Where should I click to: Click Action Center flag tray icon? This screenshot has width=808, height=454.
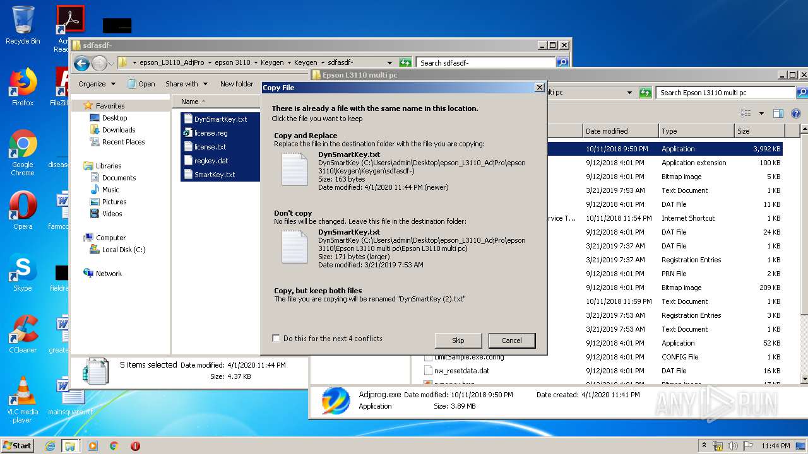748,445
